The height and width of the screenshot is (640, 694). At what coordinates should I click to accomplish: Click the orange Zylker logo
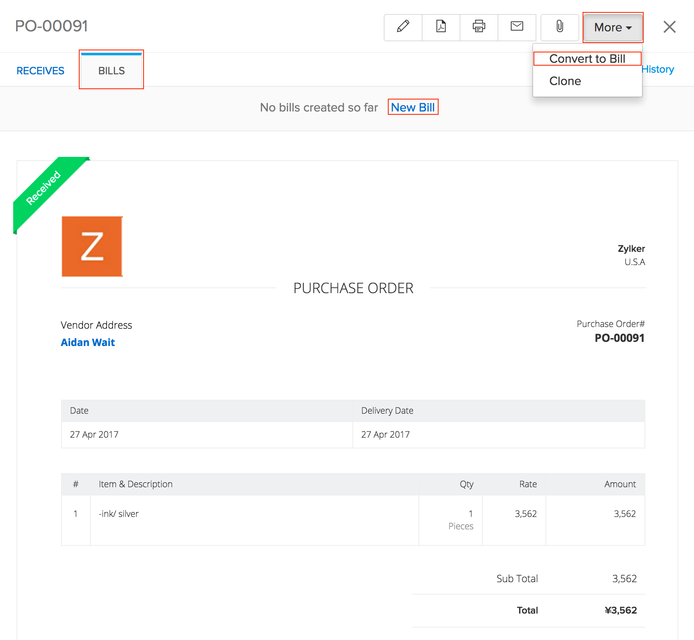pyautogui.click(x=92, y=246)
